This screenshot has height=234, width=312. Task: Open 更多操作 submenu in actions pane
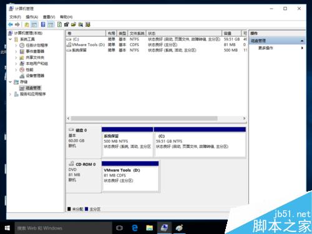(278, 48)
